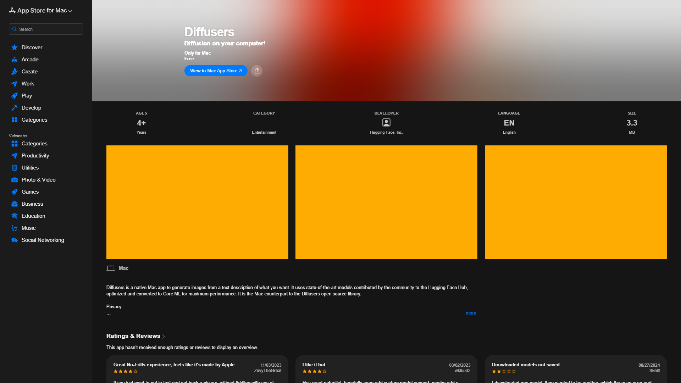Click the Search input field
Viewport: 681px width, 383px height.
(x=46, y=29)
